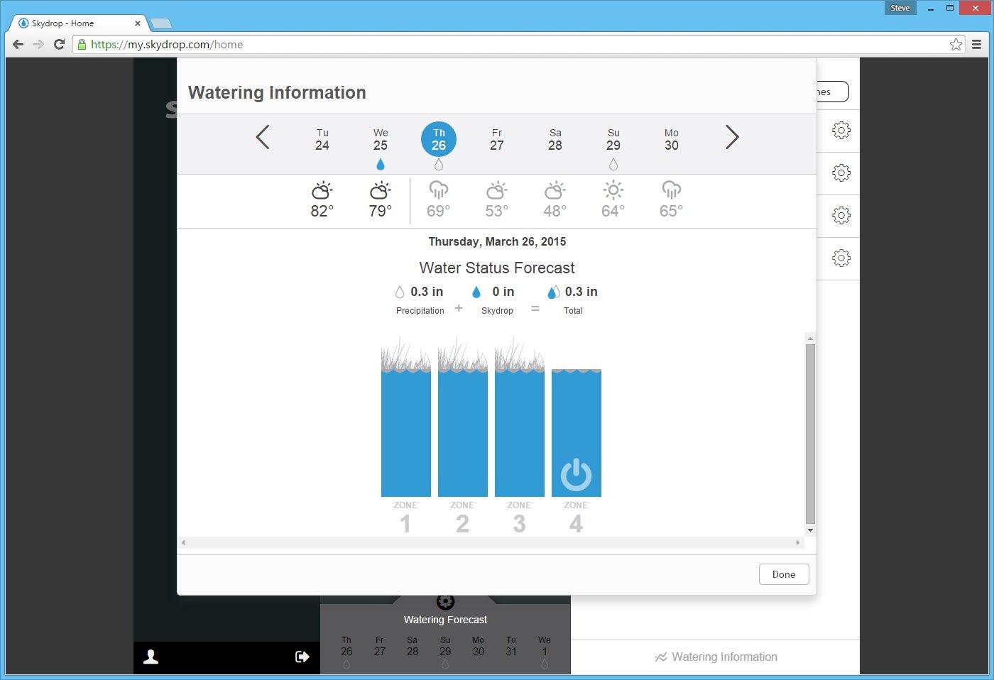Screen dimensions: 994x680
Task: Click the water drop indicator under Wednesday 25
Action: [381, 164]
